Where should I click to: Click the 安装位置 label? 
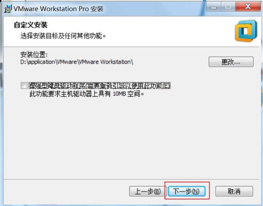point(34,55)
